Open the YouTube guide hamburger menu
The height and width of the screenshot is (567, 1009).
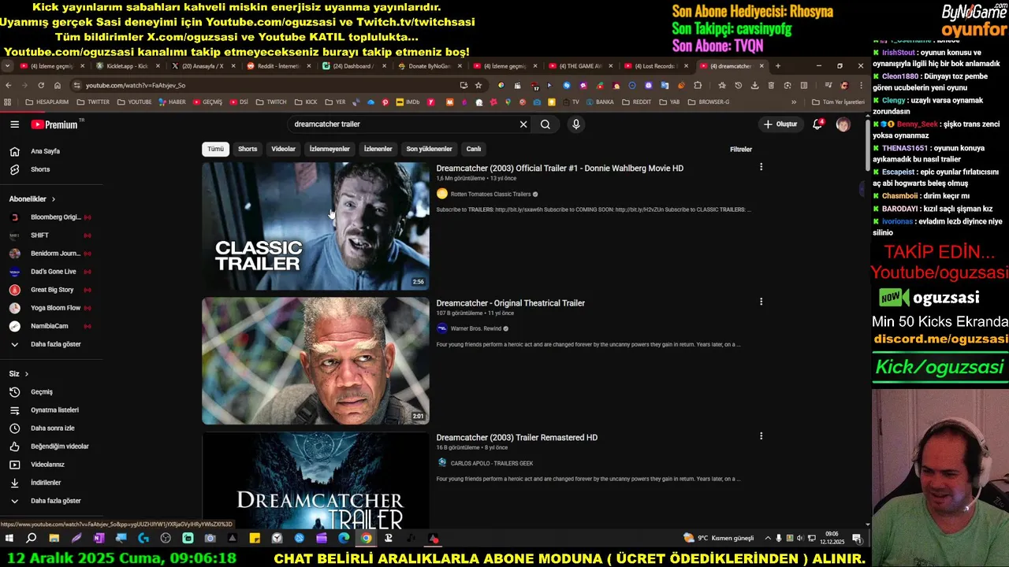tap(14, 124)
